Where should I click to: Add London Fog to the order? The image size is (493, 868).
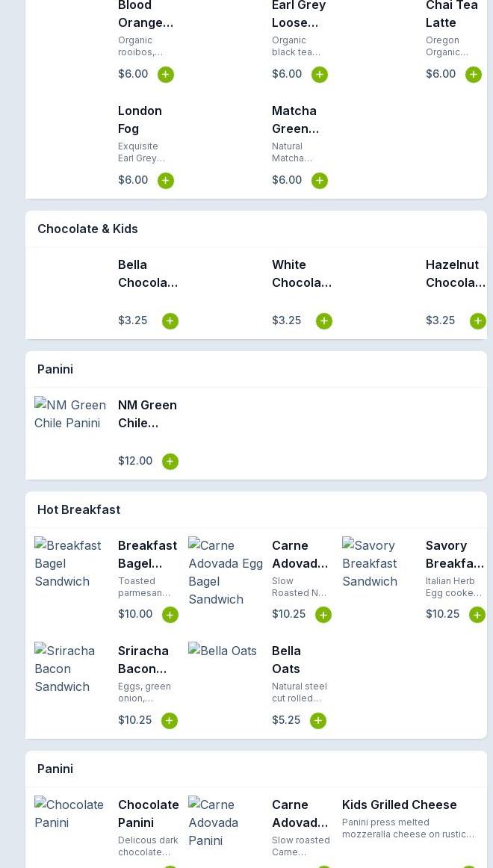click(166, 181)
